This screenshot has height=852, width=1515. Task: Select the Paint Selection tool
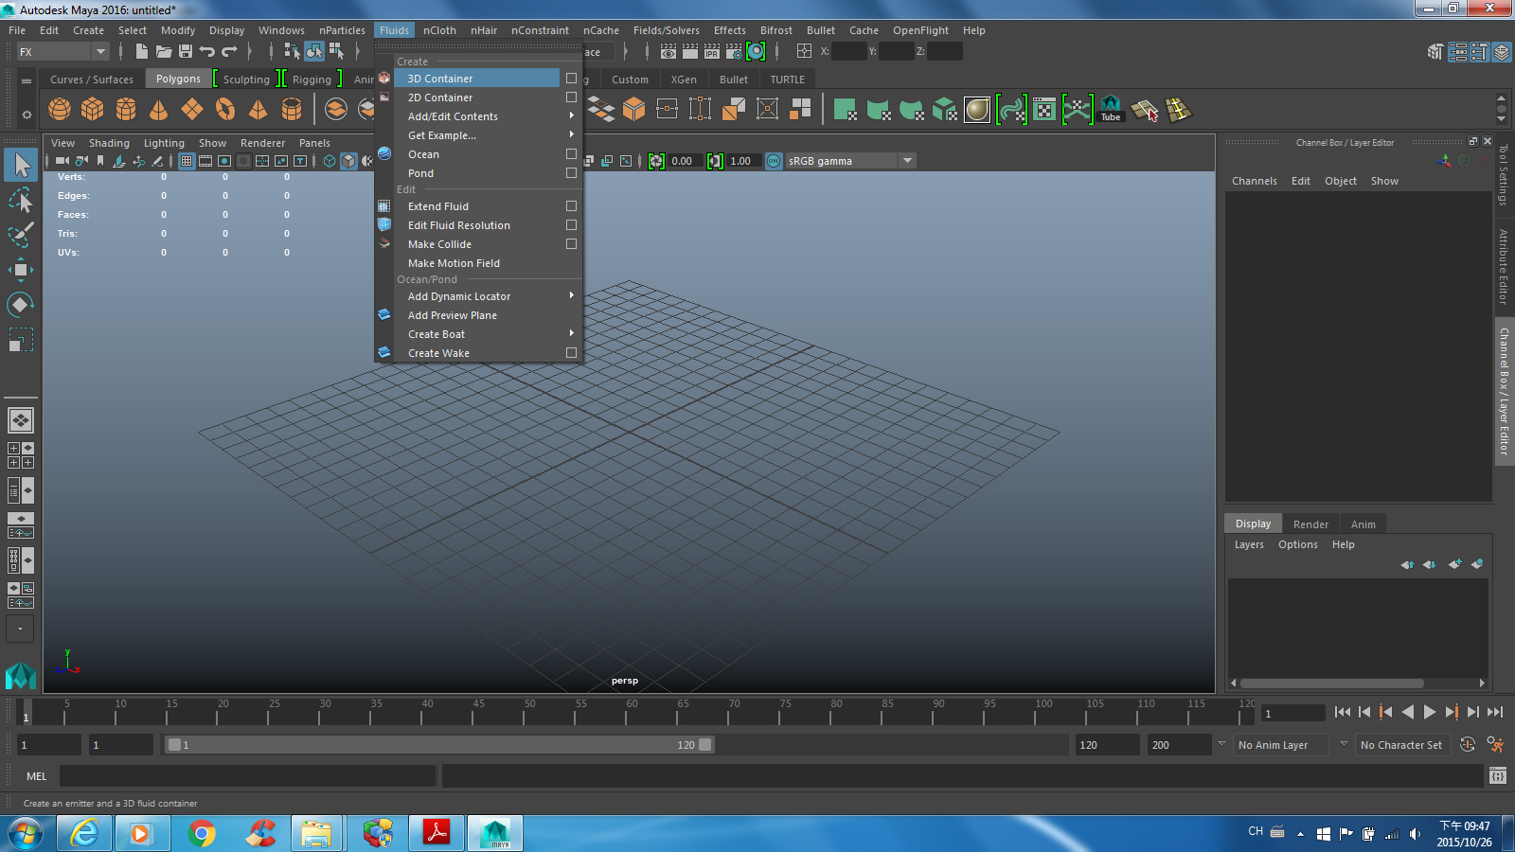coord(20,236)
